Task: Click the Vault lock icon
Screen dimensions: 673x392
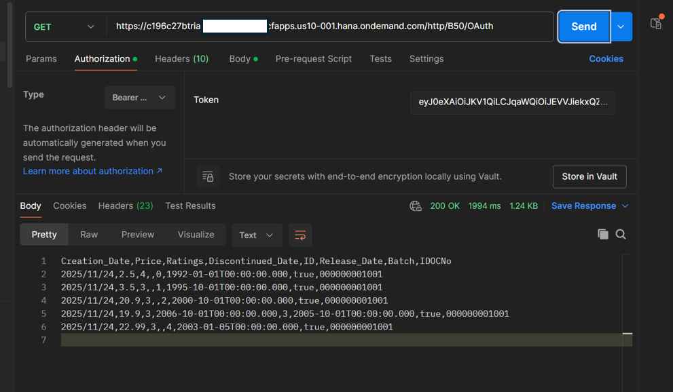Action: [208, 176]
